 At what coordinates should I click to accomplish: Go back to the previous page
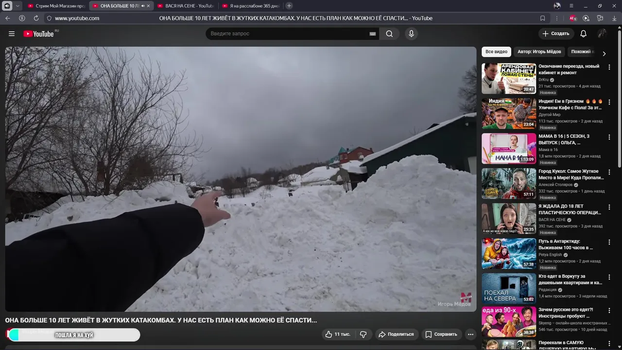tap(7, 18)
